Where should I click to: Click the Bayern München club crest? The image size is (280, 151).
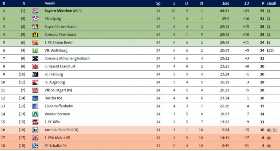[x=35, y=11]
